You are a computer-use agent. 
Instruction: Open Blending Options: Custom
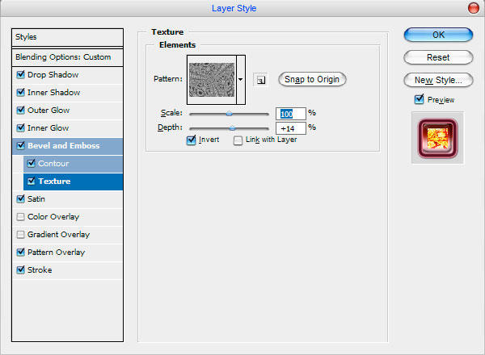pos(67,57)
